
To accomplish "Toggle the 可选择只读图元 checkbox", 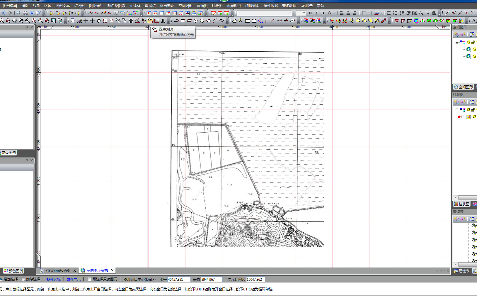I will pos(90,279).
